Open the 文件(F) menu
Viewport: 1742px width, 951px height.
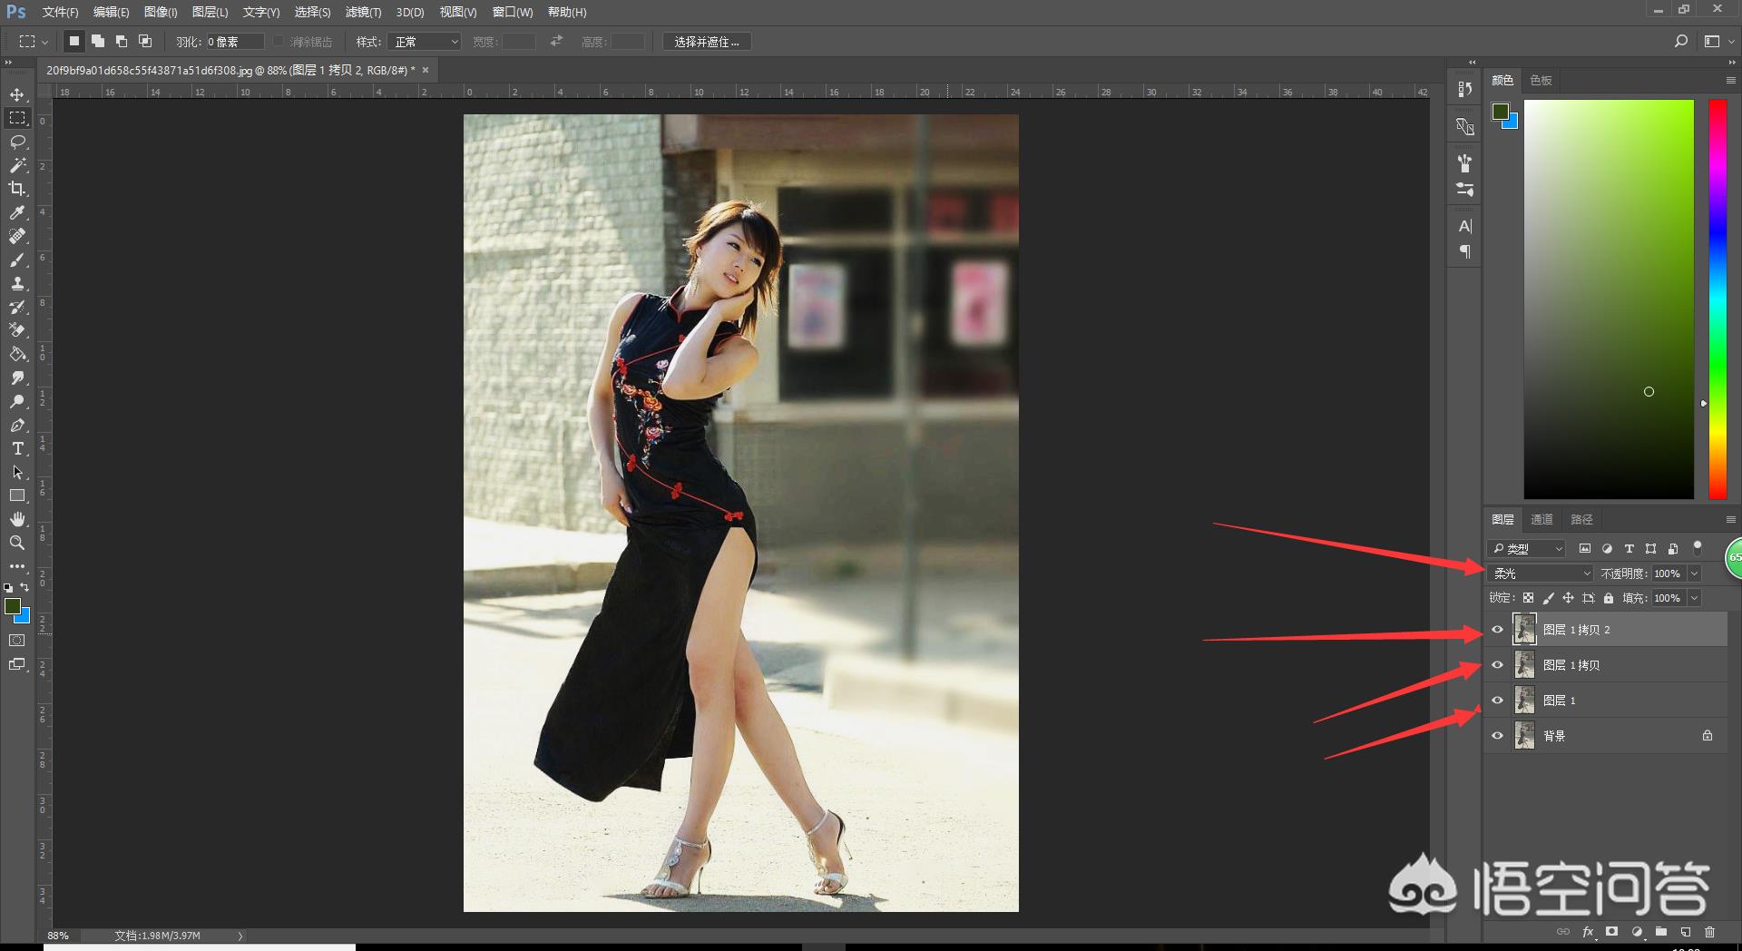tap(60, 12)
